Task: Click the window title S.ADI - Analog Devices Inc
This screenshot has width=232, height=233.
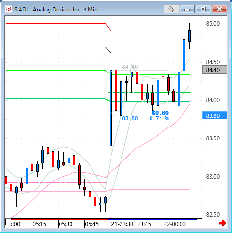Action: (x=56, y=10)
